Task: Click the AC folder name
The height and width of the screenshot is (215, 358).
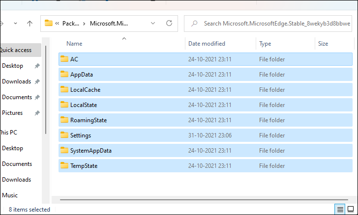Action: tap(74, 59)
